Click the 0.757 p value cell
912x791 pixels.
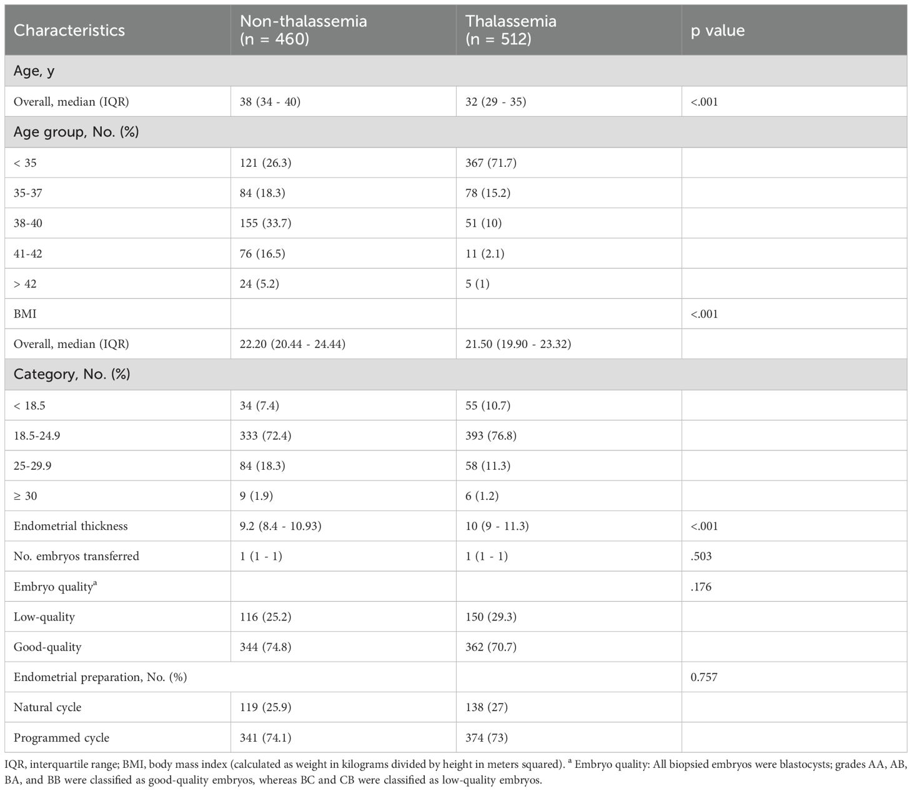[x=704, y=677]
